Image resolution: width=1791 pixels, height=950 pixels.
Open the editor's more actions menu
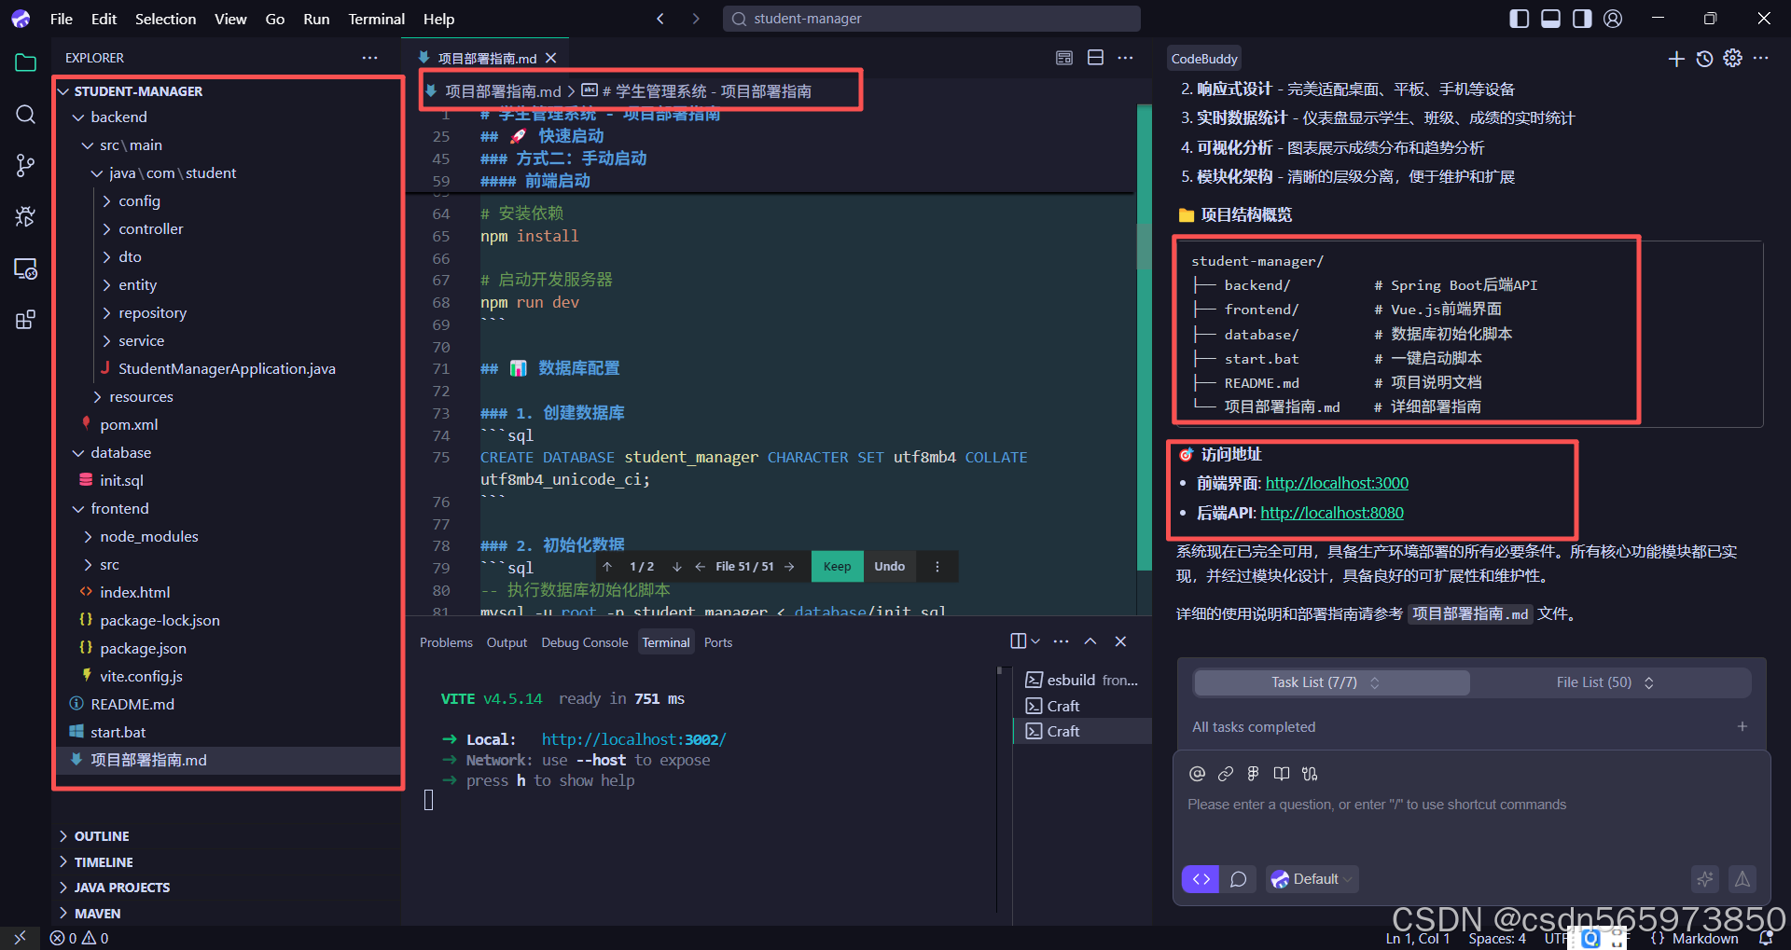[1126, 58]
